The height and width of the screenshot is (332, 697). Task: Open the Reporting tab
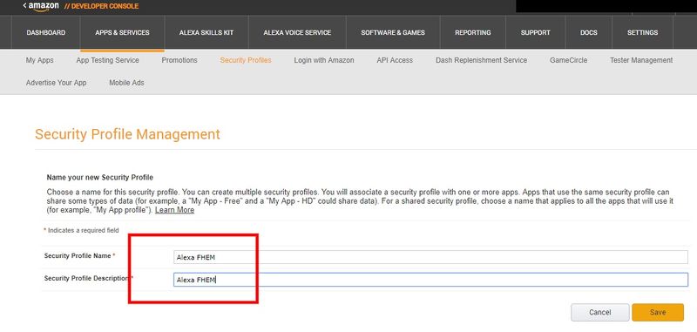tap(473, 32)
